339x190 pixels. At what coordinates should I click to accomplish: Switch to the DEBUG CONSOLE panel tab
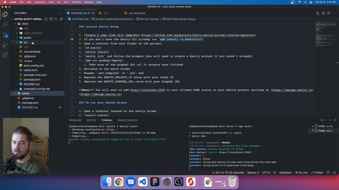pyautogui.click(x=128, y=120)
